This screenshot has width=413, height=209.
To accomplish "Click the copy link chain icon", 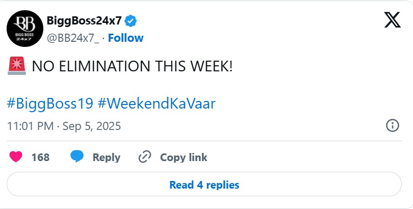I will [x=145, y=157].
